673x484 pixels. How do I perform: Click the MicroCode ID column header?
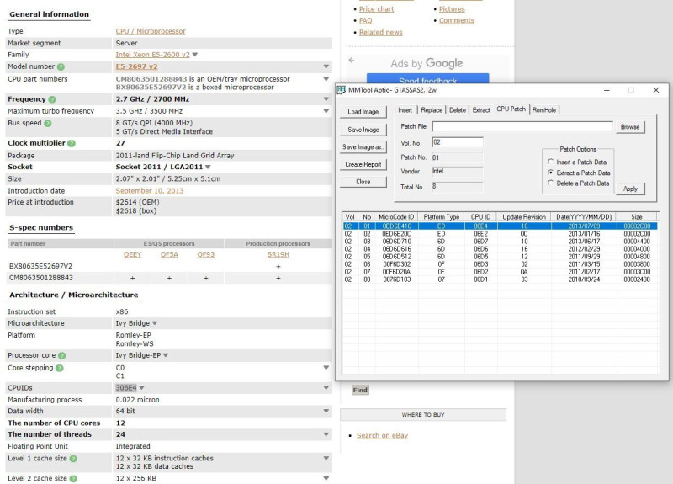(396, 217)
